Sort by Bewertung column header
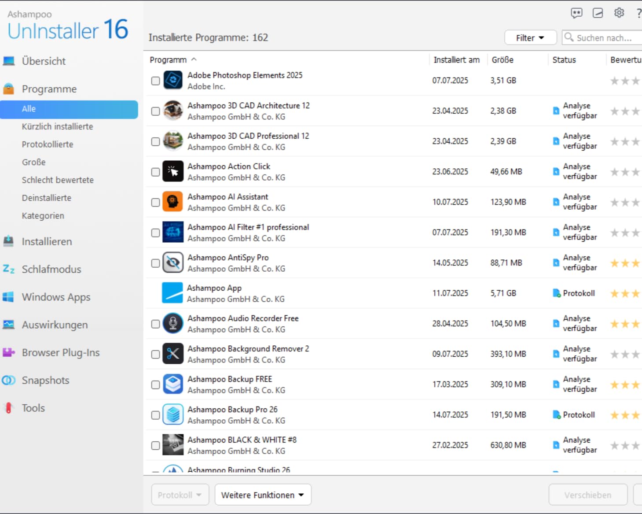Image resolution: width=642 pixels, height=514 pixels. pos(626,60)
